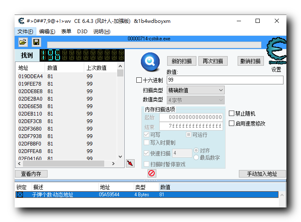This screenshot has height=222, width=301.
Task: Open the D3D menu
Action: coord(83,31)
